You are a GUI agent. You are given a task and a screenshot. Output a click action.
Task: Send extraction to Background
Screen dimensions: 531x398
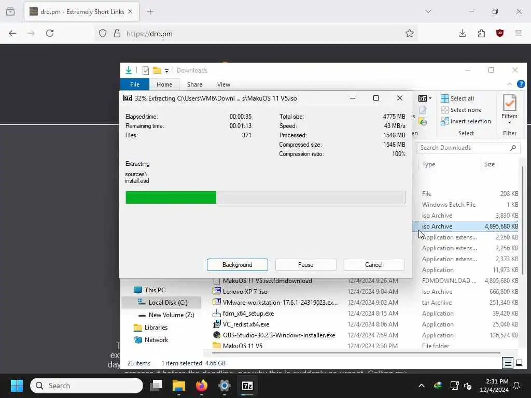coord(237,265)
